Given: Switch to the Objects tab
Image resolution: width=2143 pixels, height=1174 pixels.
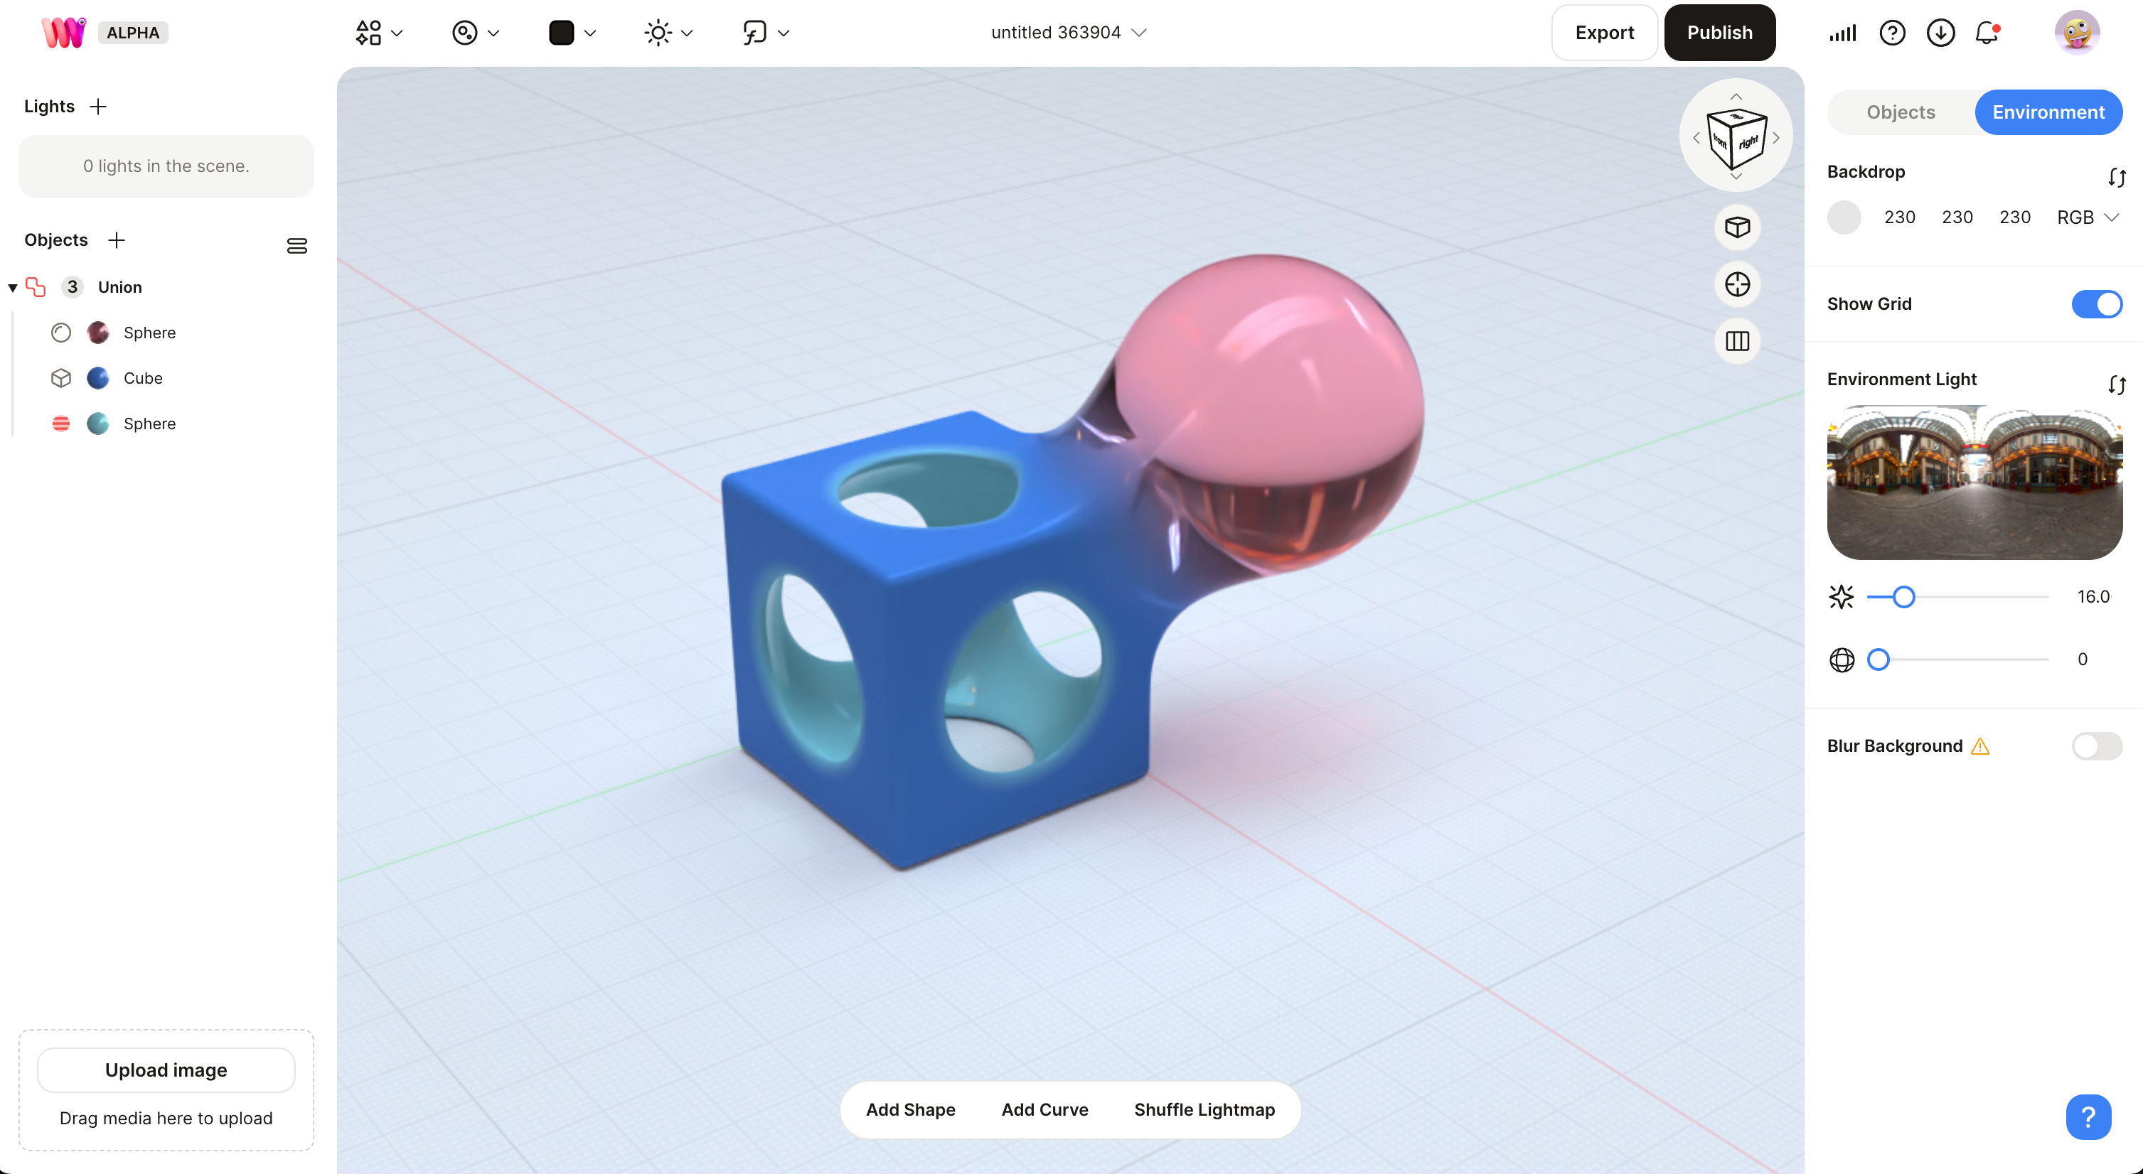Looking at the screenshot, I should pos(1900,112).
